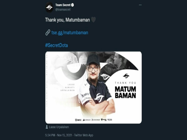
Task: Click the Uniswap sponsor logo in the image
Action: [x=96, y=120]
